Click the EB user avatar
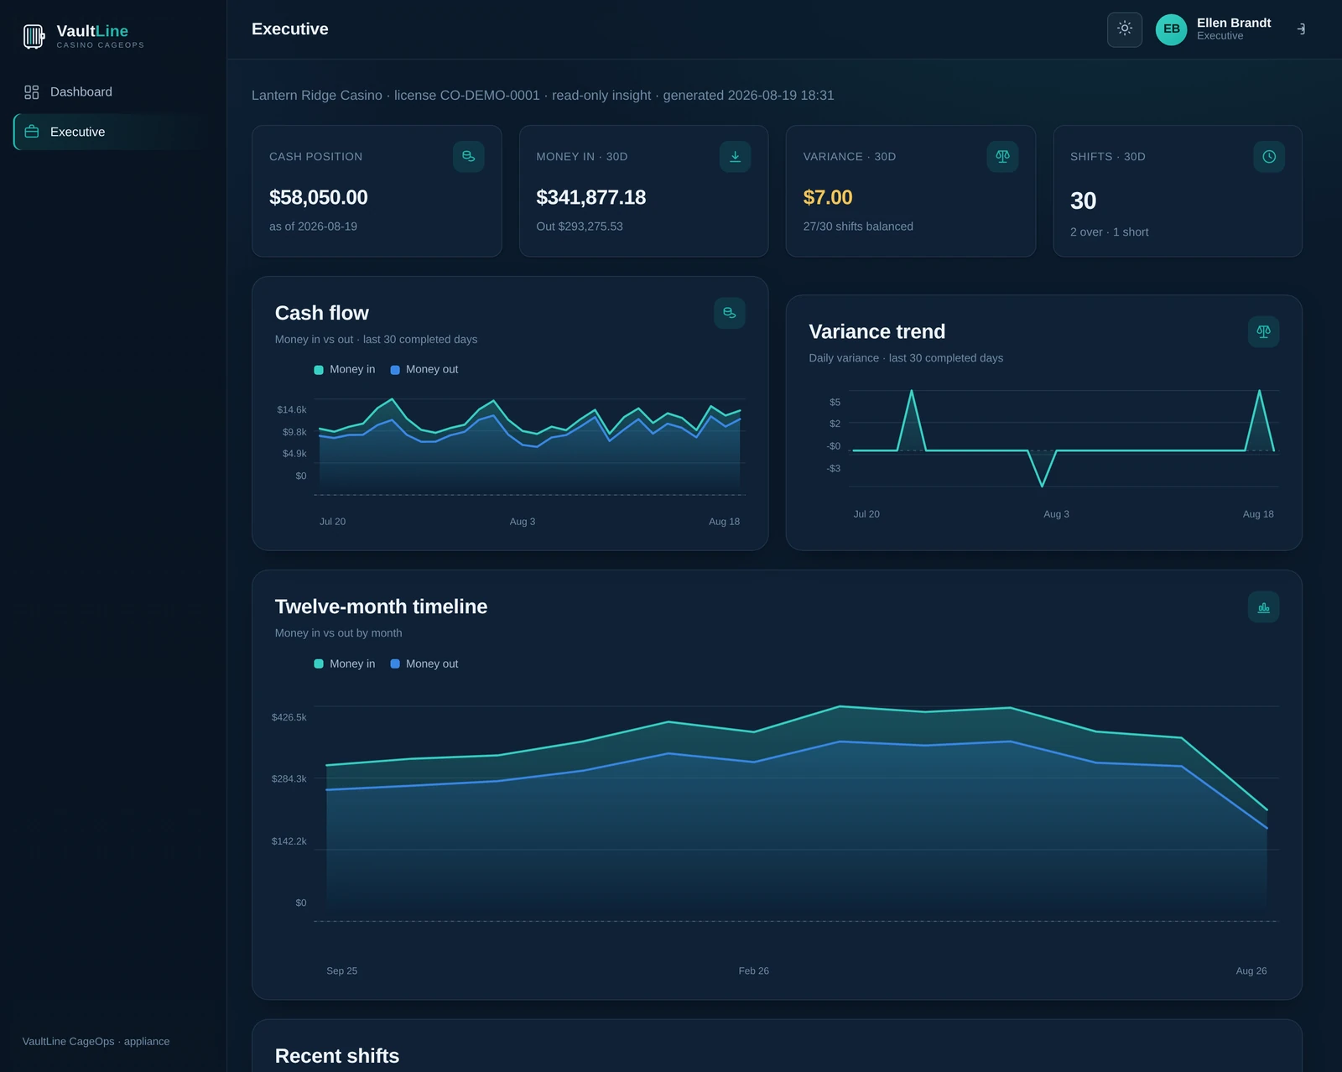This screenshot has width=1342, height=1072. [1171, 29]
